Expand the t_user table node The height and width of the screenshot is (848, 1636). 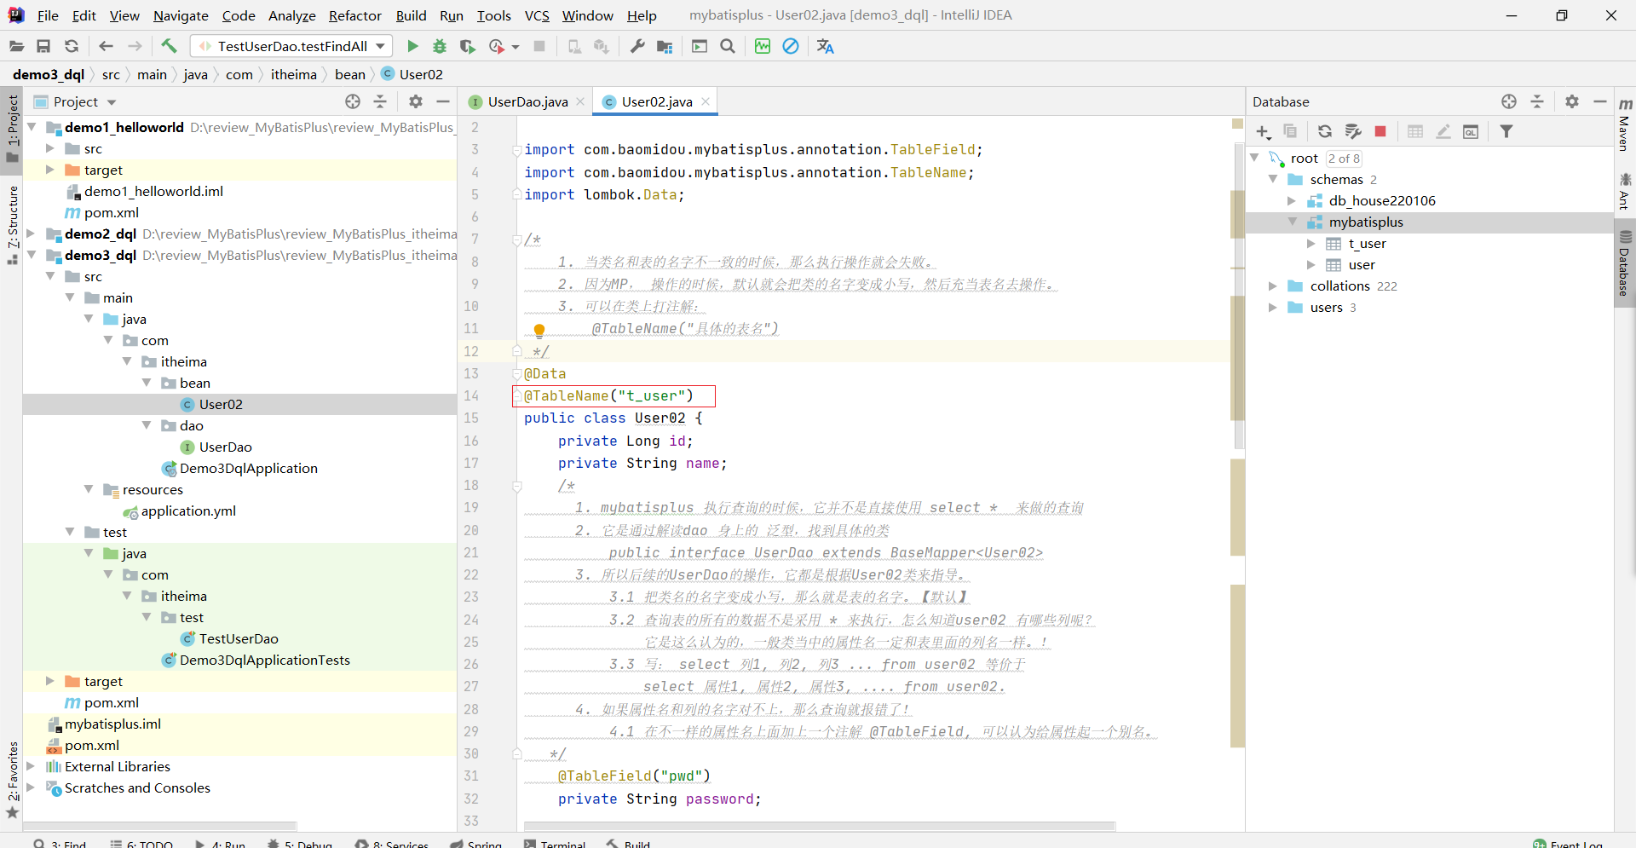click(x=1311, y=244)
